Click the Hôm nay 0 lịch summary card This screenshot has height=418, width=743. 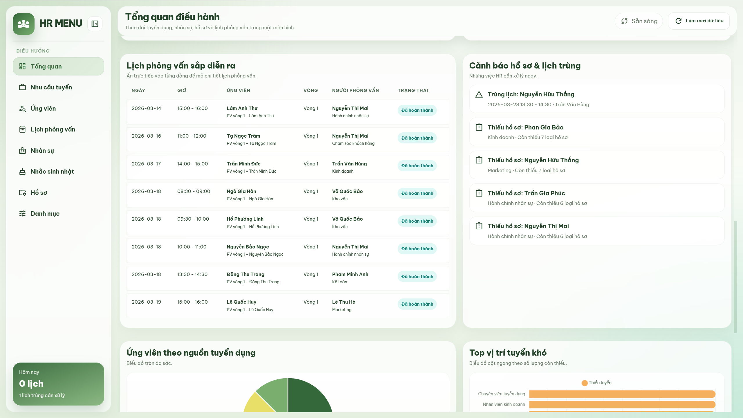click(x=58, y=383)
